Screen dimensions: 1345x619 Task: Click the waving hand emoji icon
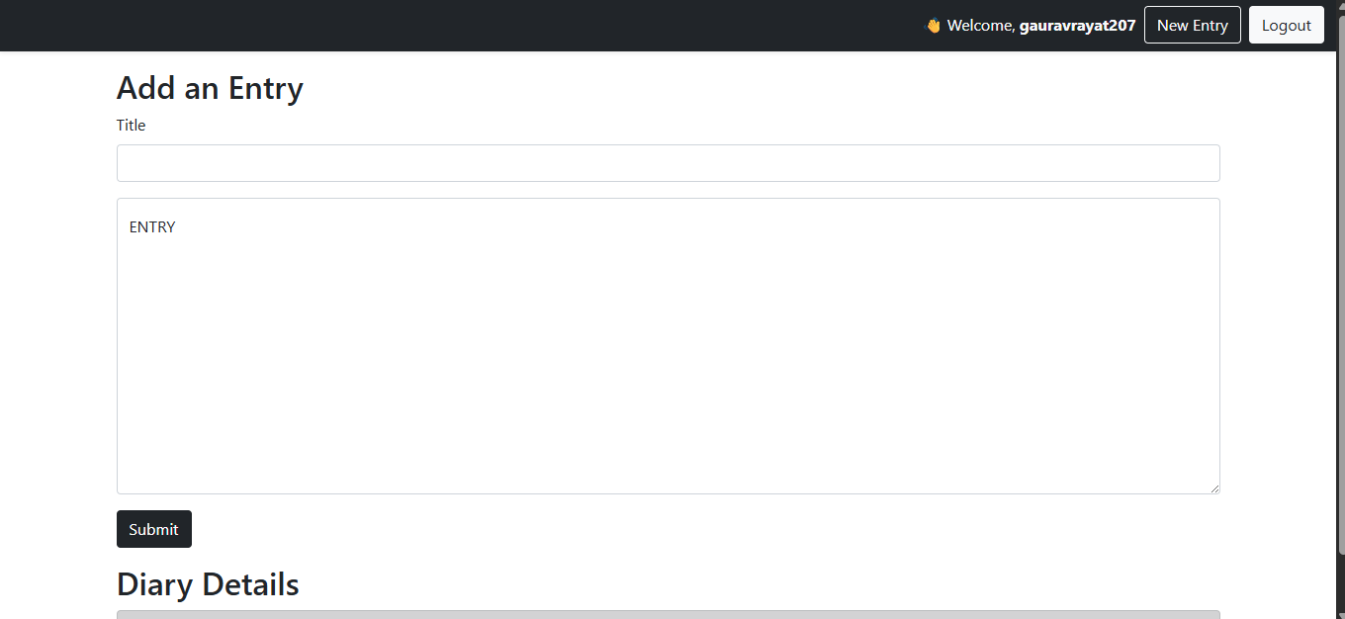click(x=933, y=26)
